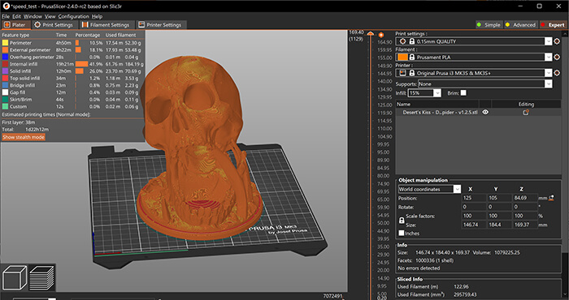Click the Scale factors Y field
The image size is (569, 300).
(499, 216)
